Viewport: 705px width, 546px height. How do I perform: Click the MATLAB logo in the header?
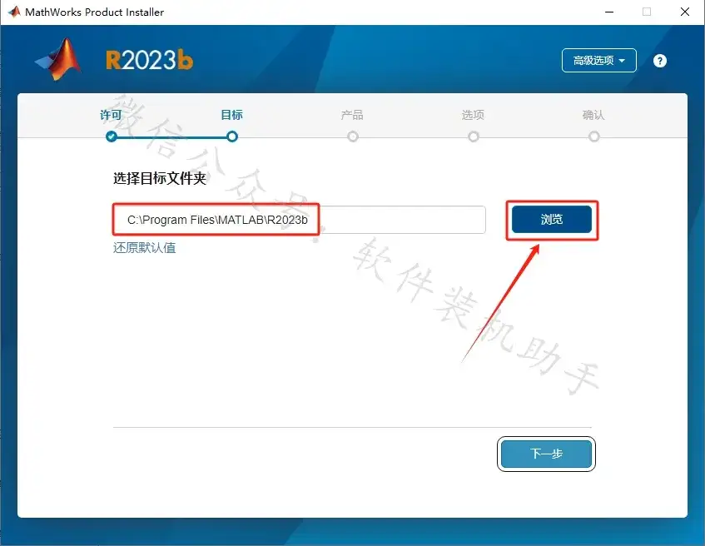pyautogui.click(x=59, y=60)
